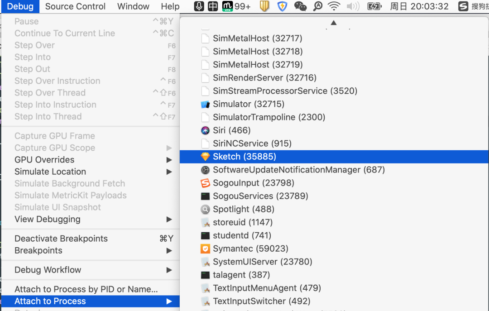Attach to SogouServices (23789)
489x311 pixels.
coord(334,196)
